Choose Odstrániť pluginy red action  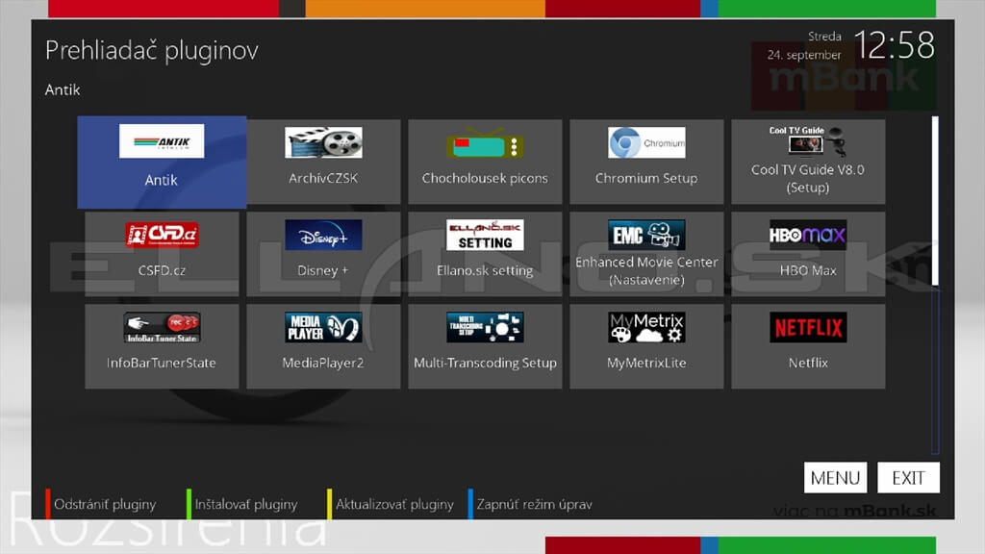[x=104, y=504]
